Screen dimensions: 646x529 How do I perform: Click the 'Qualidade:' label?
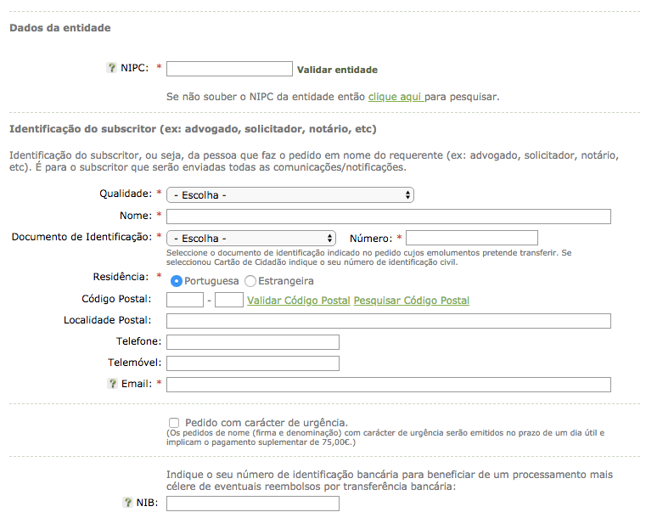coord(126,194)
